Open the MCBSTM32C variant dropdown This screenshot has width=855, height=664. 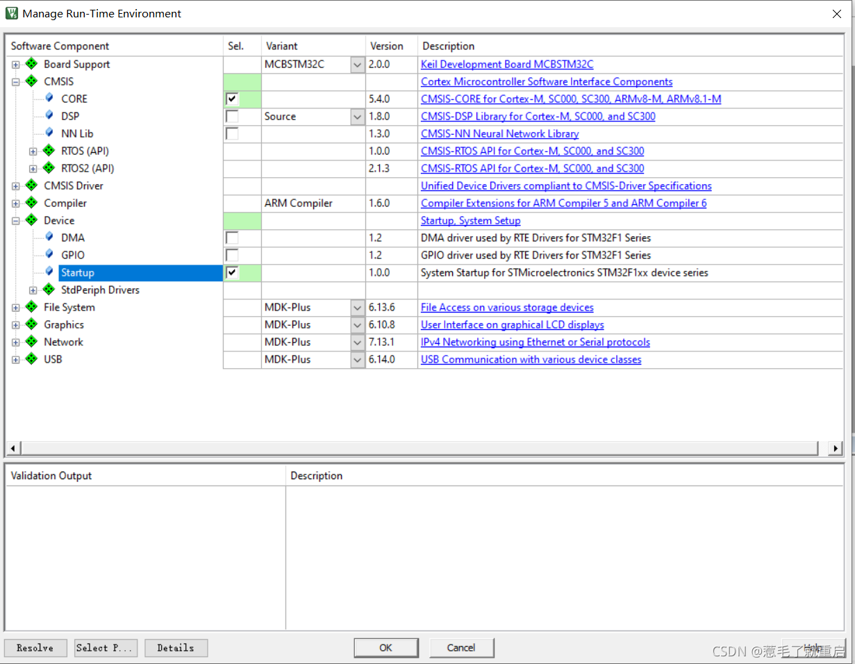(x=357, y=65)
